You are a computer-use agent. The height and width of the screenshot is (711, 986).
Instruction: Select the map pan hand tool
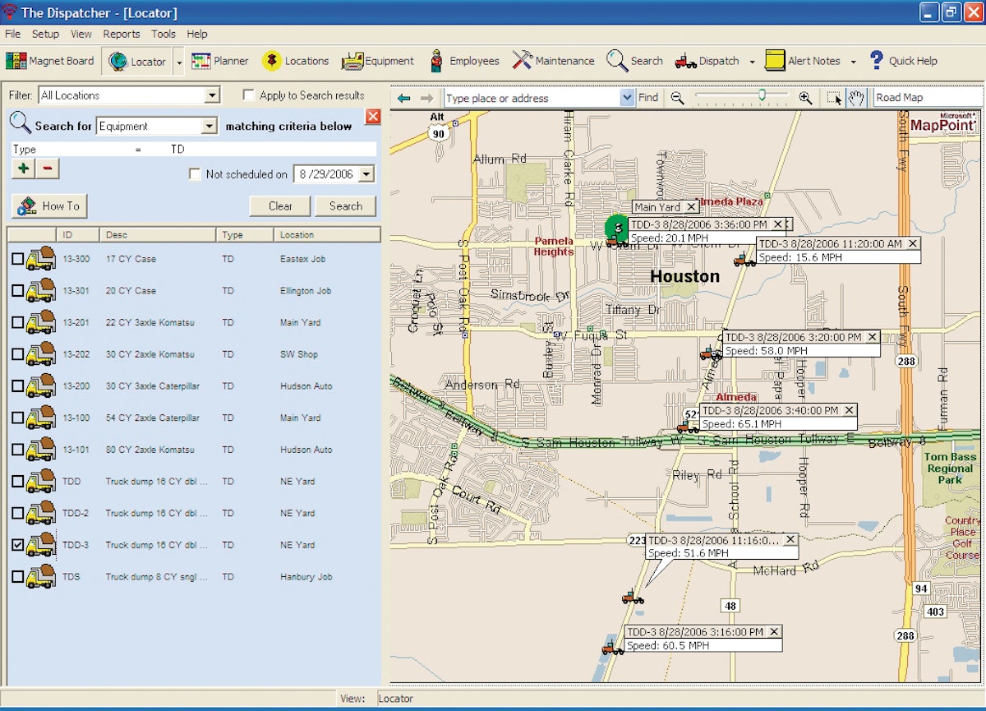(x=858, y=98)
